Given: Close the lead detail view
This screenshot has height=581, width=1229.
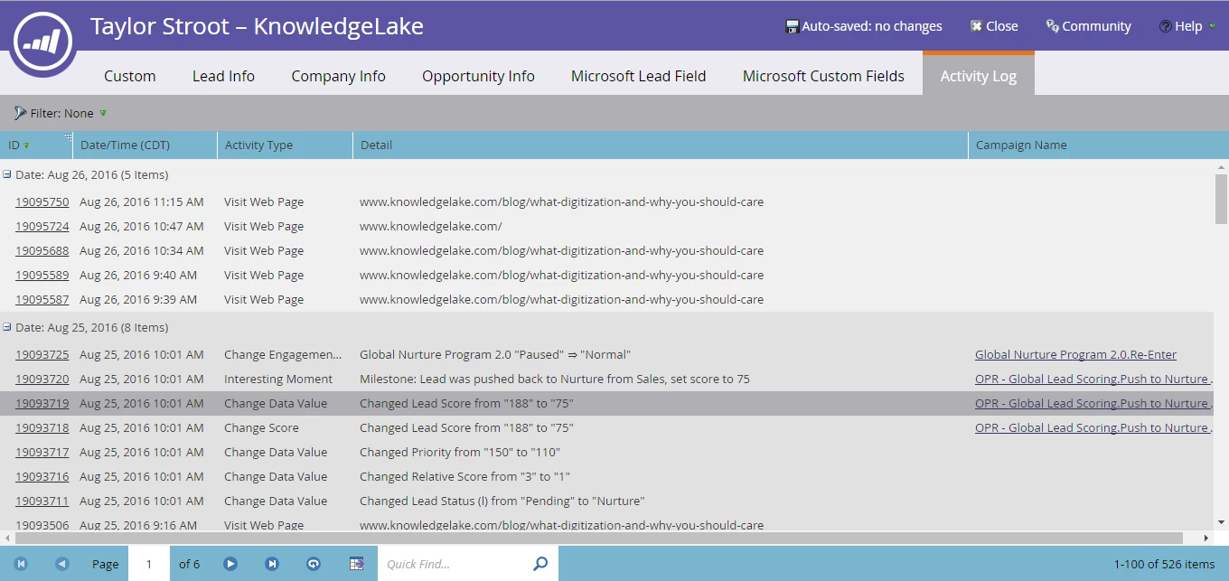Looking at the screenshot, I should click(994, 26).
